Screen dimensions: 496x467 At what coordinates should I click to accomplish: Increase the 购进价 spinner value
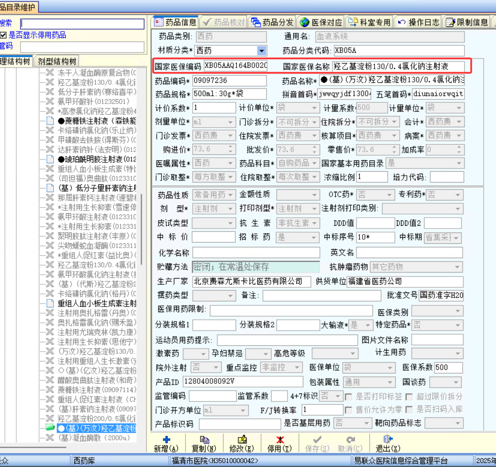tap(230, 147)
